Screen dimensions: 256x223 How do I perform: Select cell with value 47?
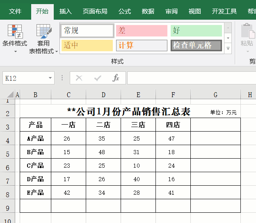tap(173, 138)
